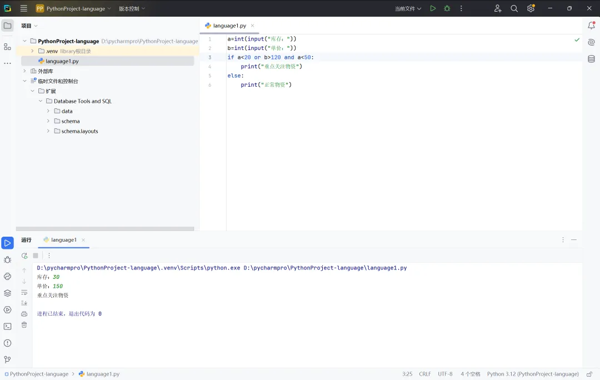
Task: Open the Git version control tool window
Action: (7, 359)
